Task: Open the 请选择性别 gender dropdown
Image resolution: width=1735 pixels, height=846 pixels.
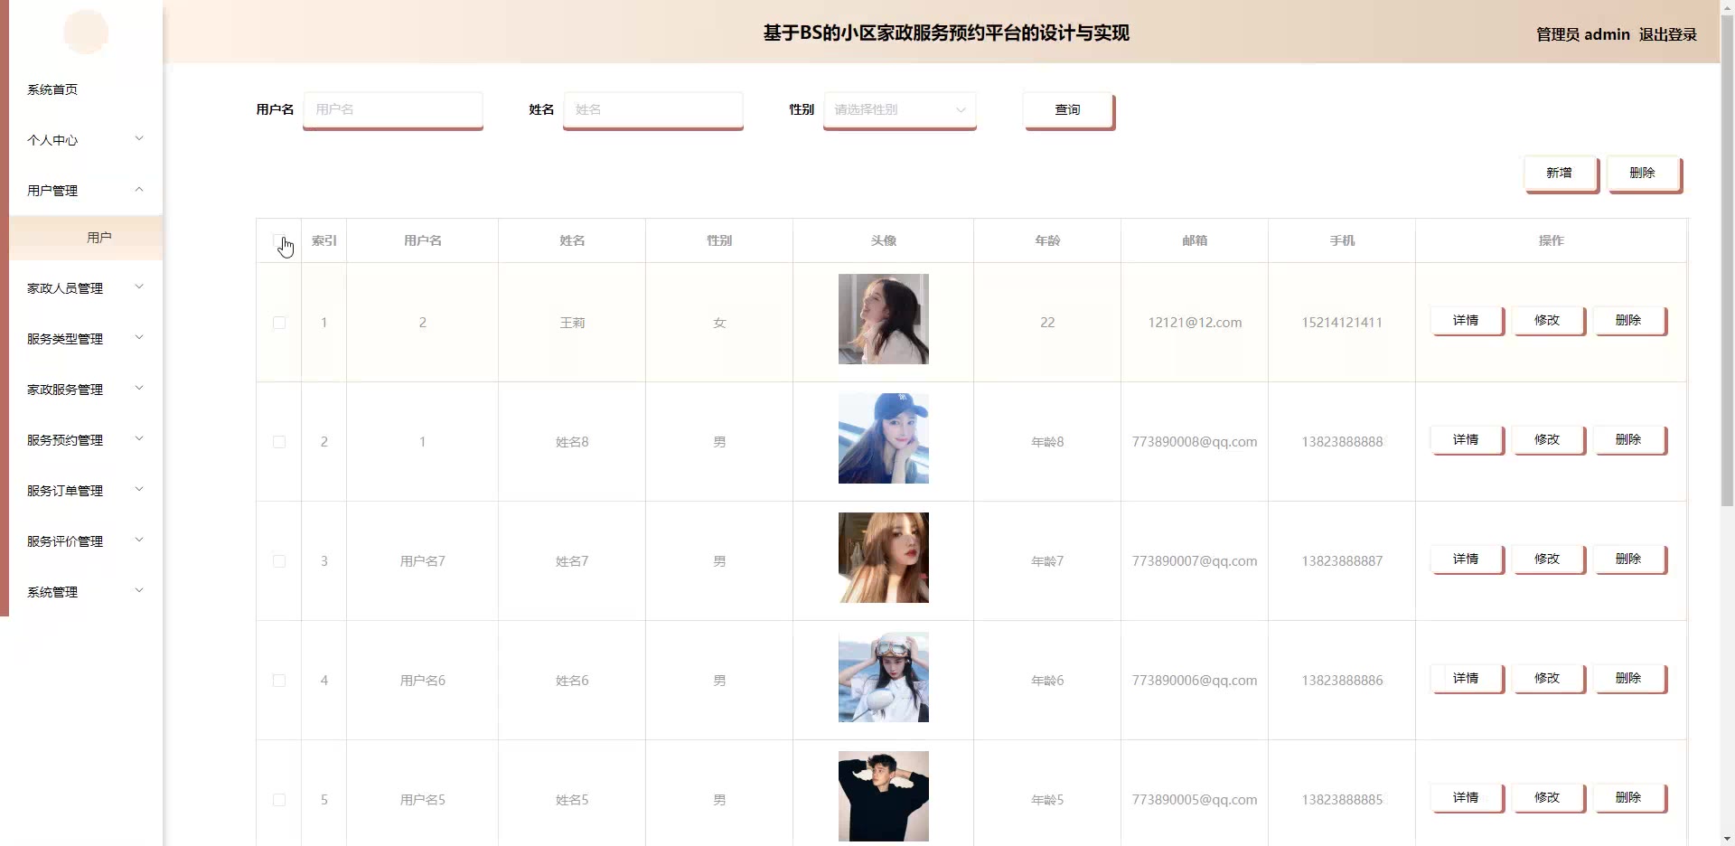Action: point(899,109)
